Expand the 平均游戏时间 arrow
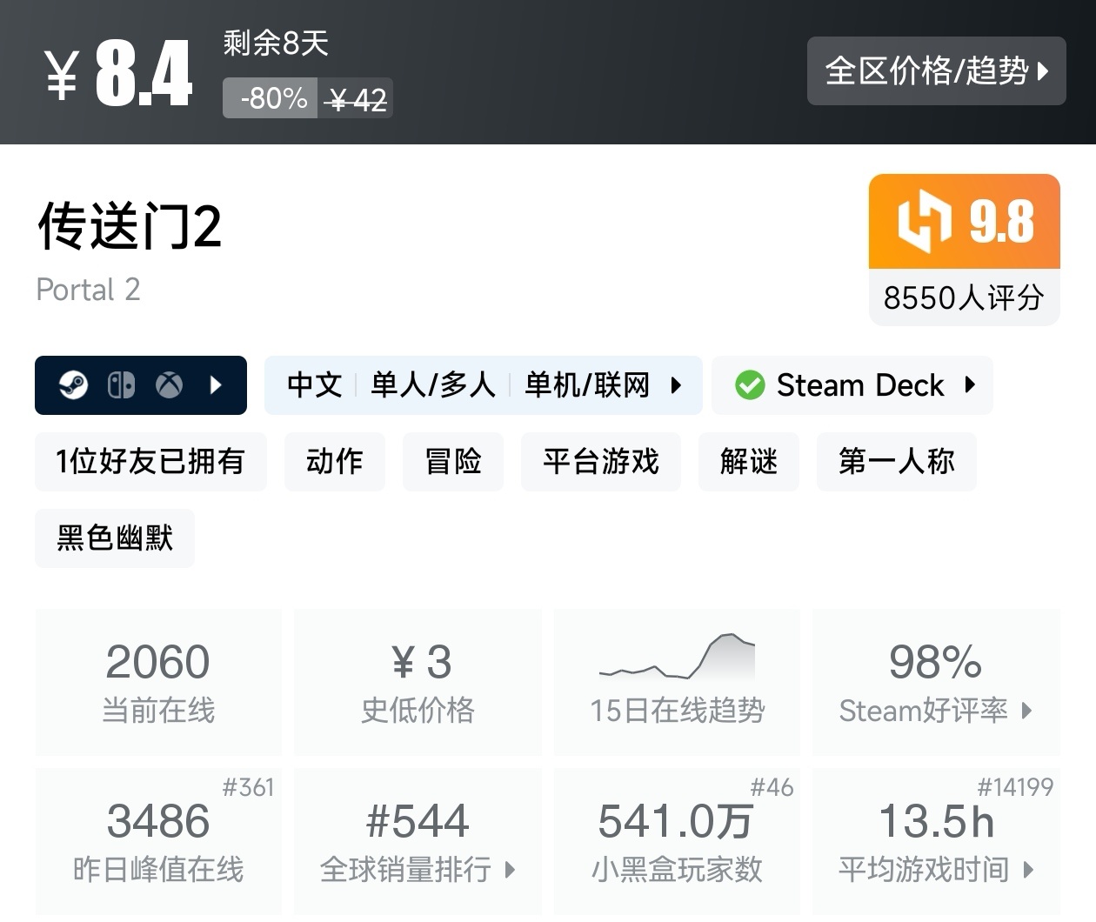The image size is (1096, 922). click(x=1029, y=870)
